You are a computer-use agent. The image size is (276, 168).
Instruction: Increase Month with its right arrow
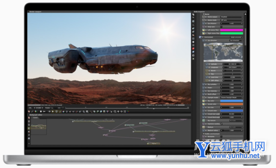click(x=242, y=71)
